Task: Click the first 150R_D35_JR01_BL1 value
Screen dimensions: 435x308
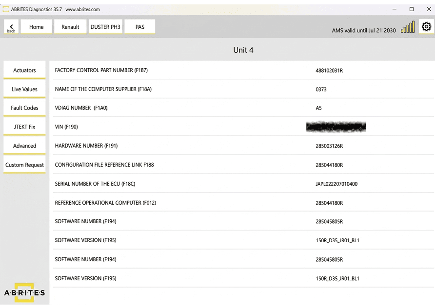Action: (x=337, y=240)
